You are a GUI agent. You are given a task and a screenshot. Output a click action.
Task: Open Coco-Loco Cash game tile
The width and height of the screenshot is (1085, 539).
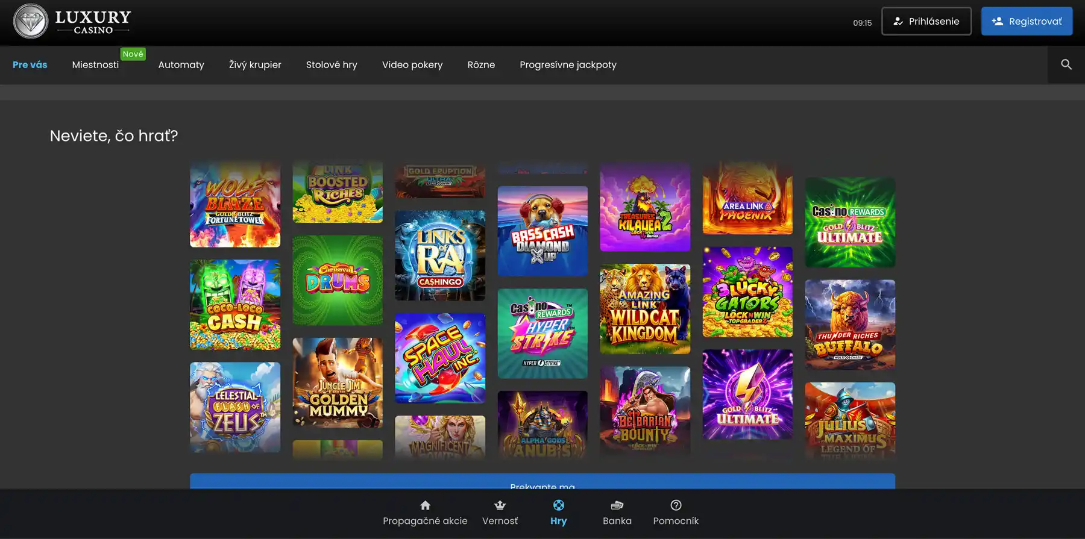click(x=235, y=305)
